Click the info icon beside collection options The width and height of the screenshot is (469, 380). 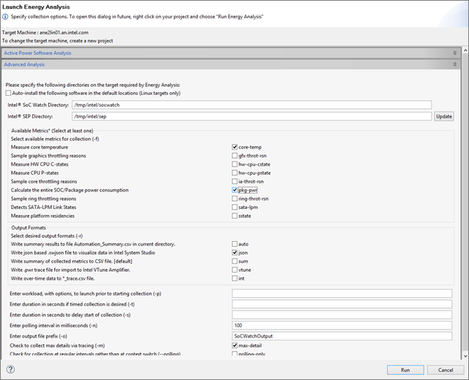(5, 16)
